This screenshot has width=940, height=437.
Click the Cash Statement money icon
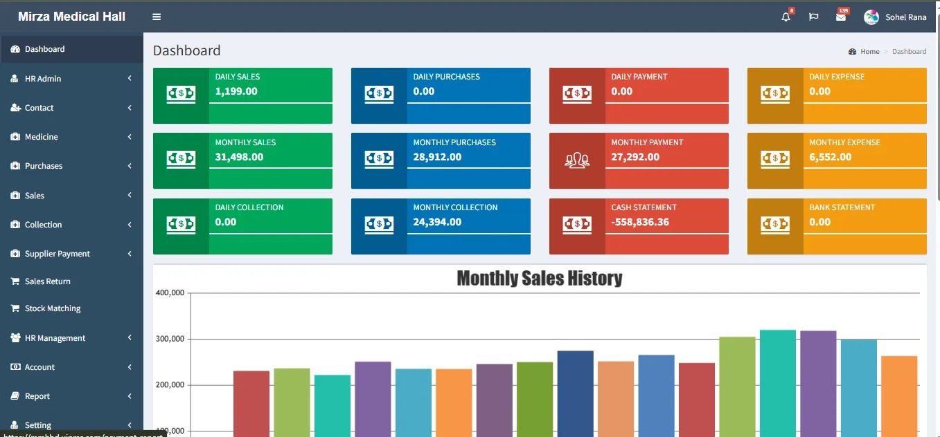pyautogui.click(x=577, y=225)
